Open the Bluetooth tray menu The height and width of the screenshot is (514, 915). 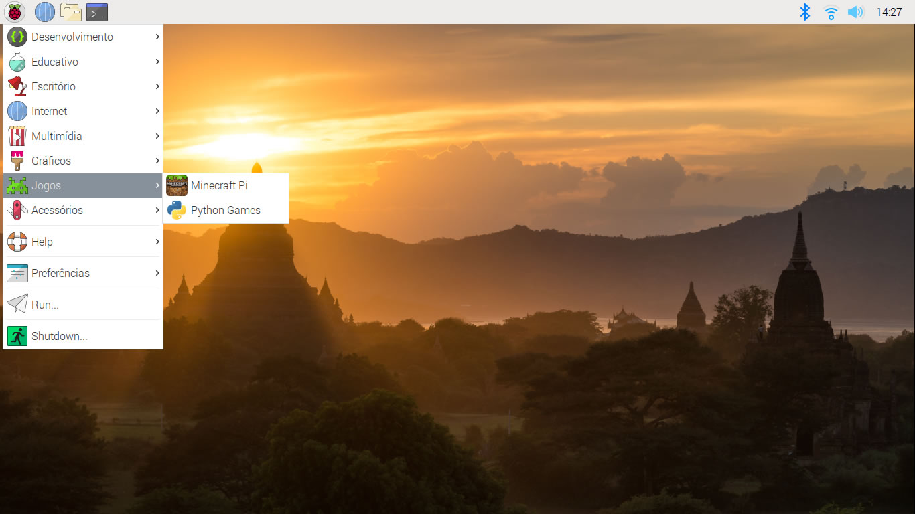point(805,12)
